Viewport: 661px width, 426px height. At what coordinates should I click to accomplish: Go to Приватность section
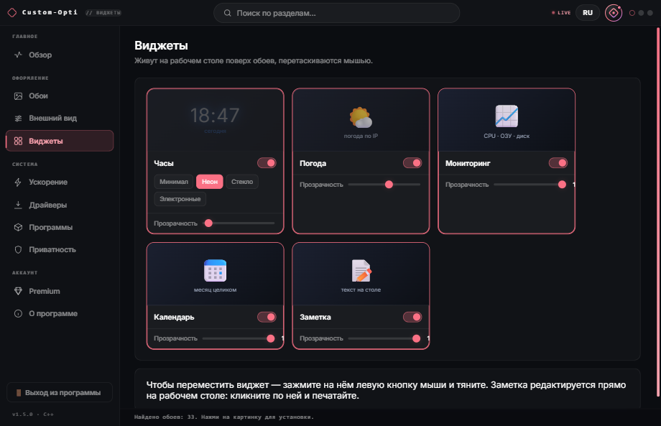click(x=60, y=250)
